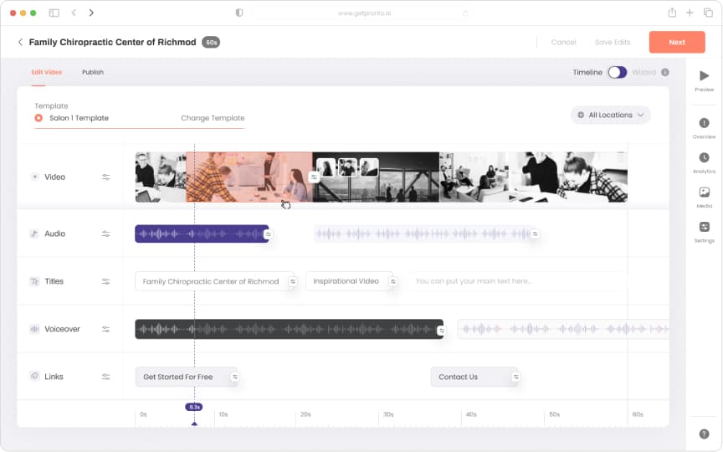Click the help question mark icon
The height and width of the screenshot is (452, 723).
[x=704, y=434]
